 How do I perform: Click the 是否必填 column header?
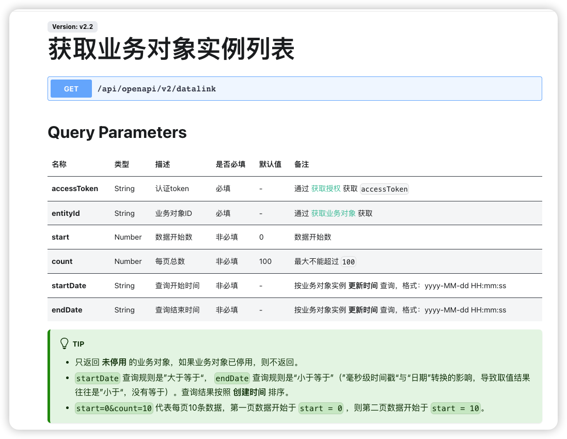(231, 164)
